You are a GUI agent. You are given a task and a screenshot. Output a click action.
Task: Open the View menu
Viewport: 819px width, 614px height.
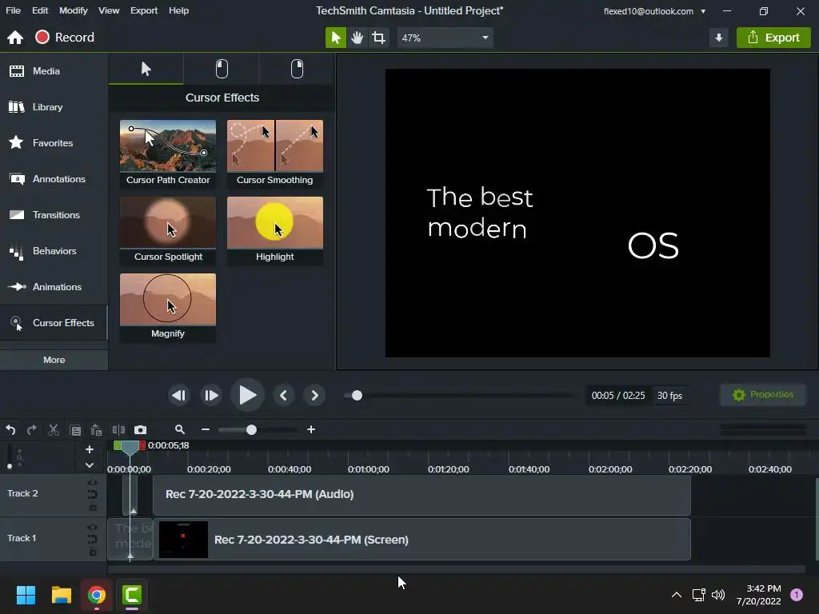tap(109, 10)
